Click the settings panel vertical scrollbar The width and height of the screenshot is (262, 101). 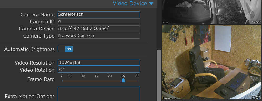[159, 75]
